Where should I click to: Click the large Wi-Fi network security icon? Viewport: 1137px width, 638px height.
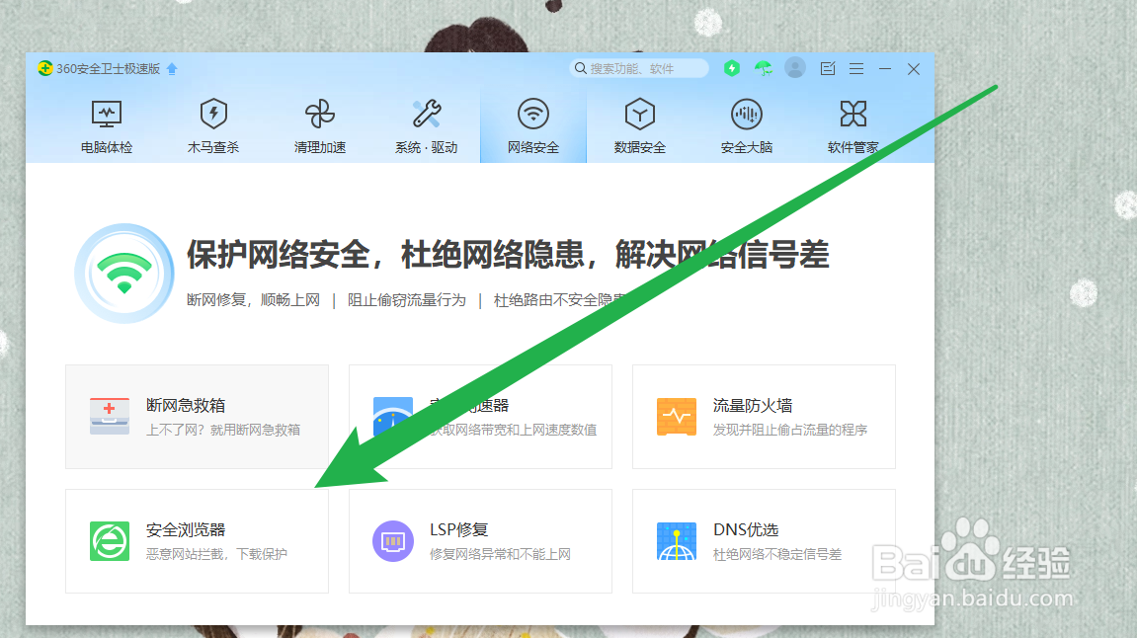click(x=124, y=274)
